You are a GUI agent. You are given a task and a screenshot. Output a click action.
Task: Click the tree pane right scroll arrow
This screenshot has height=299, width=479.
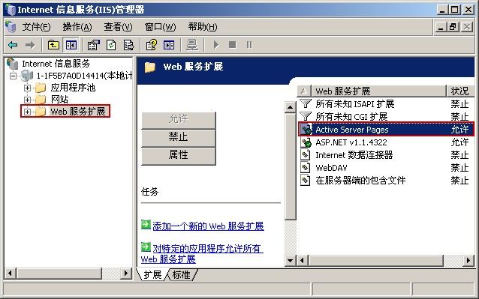click(125, 273)
